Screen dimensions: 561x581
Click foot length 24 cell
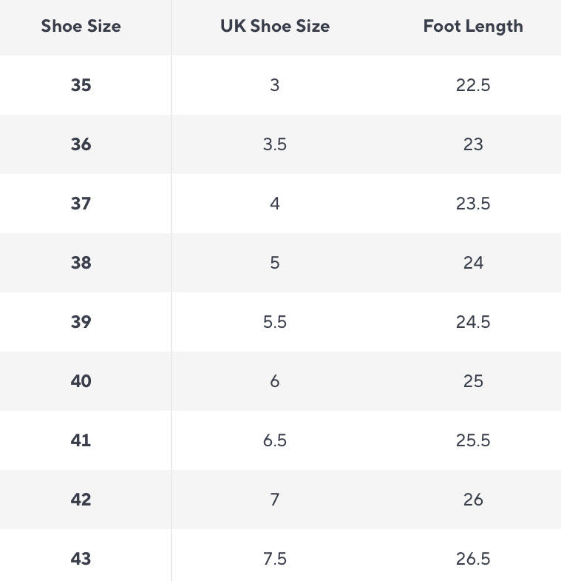473,263
